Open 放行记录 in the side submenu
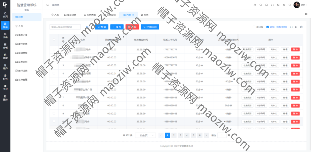Viewport: 311px width, 152px height. 27,71
